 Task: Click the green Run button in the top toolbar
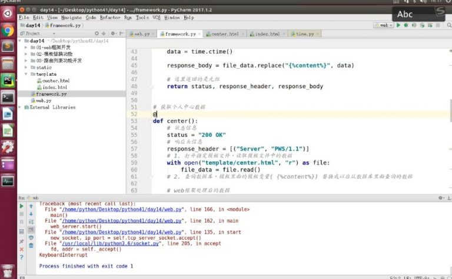point(398,25)
